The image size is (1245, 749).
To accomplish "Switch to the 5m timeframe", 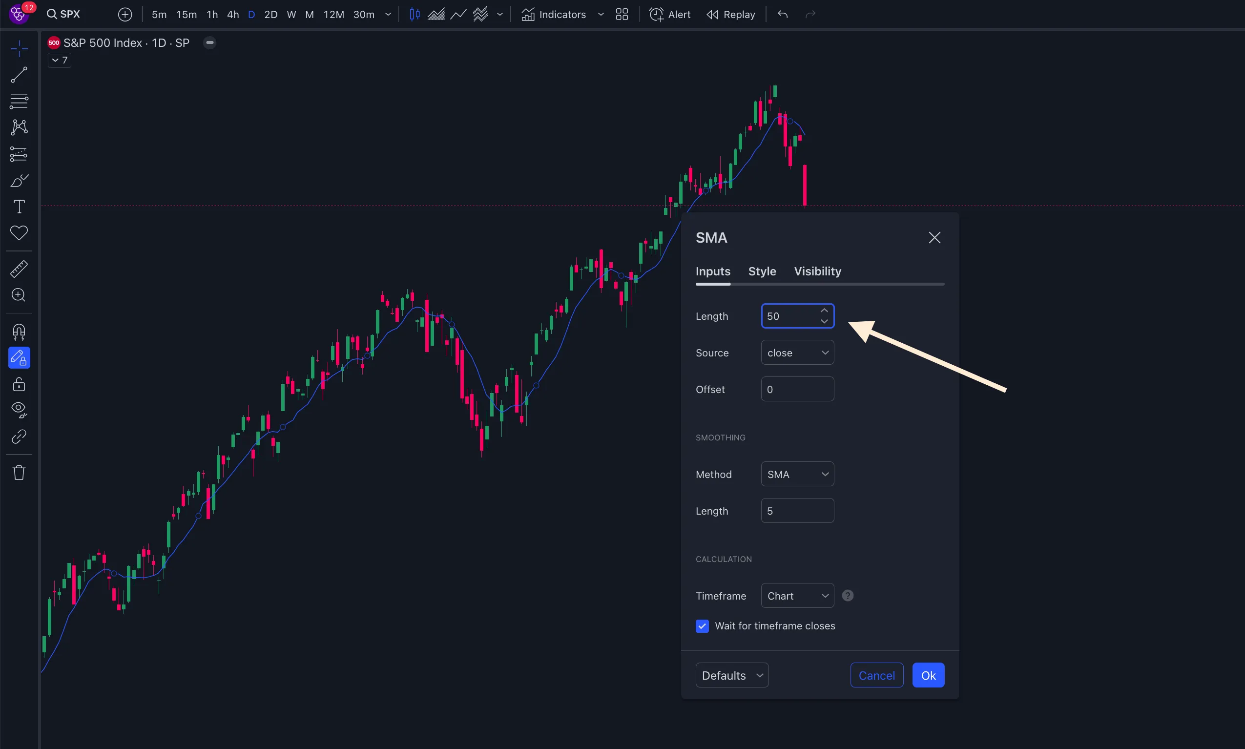I will (159, 15).
